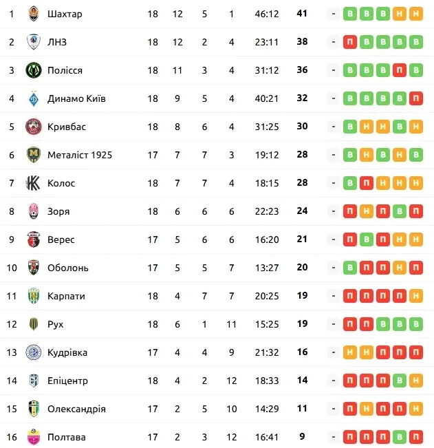Image resolution: width=434 pixels, height=448 pixels.
Task: Click the red П badge in Полісся's row
Action: tap(399, 70)
